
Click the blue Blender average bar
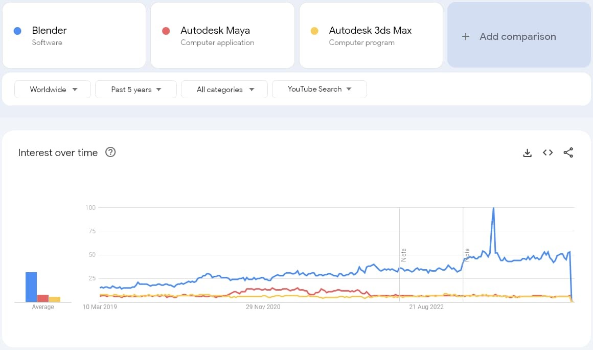click(x=31, y=287)
